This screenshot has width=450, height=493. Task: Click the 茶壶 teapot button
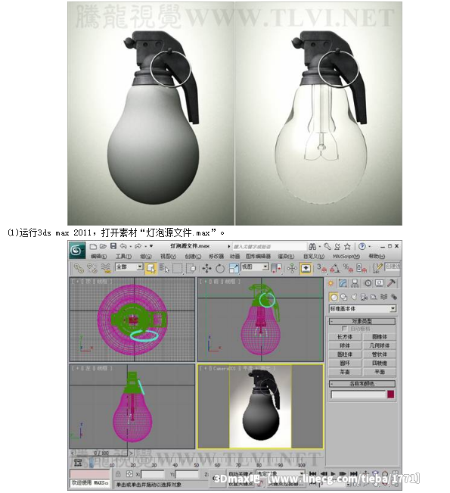(345, 372)
